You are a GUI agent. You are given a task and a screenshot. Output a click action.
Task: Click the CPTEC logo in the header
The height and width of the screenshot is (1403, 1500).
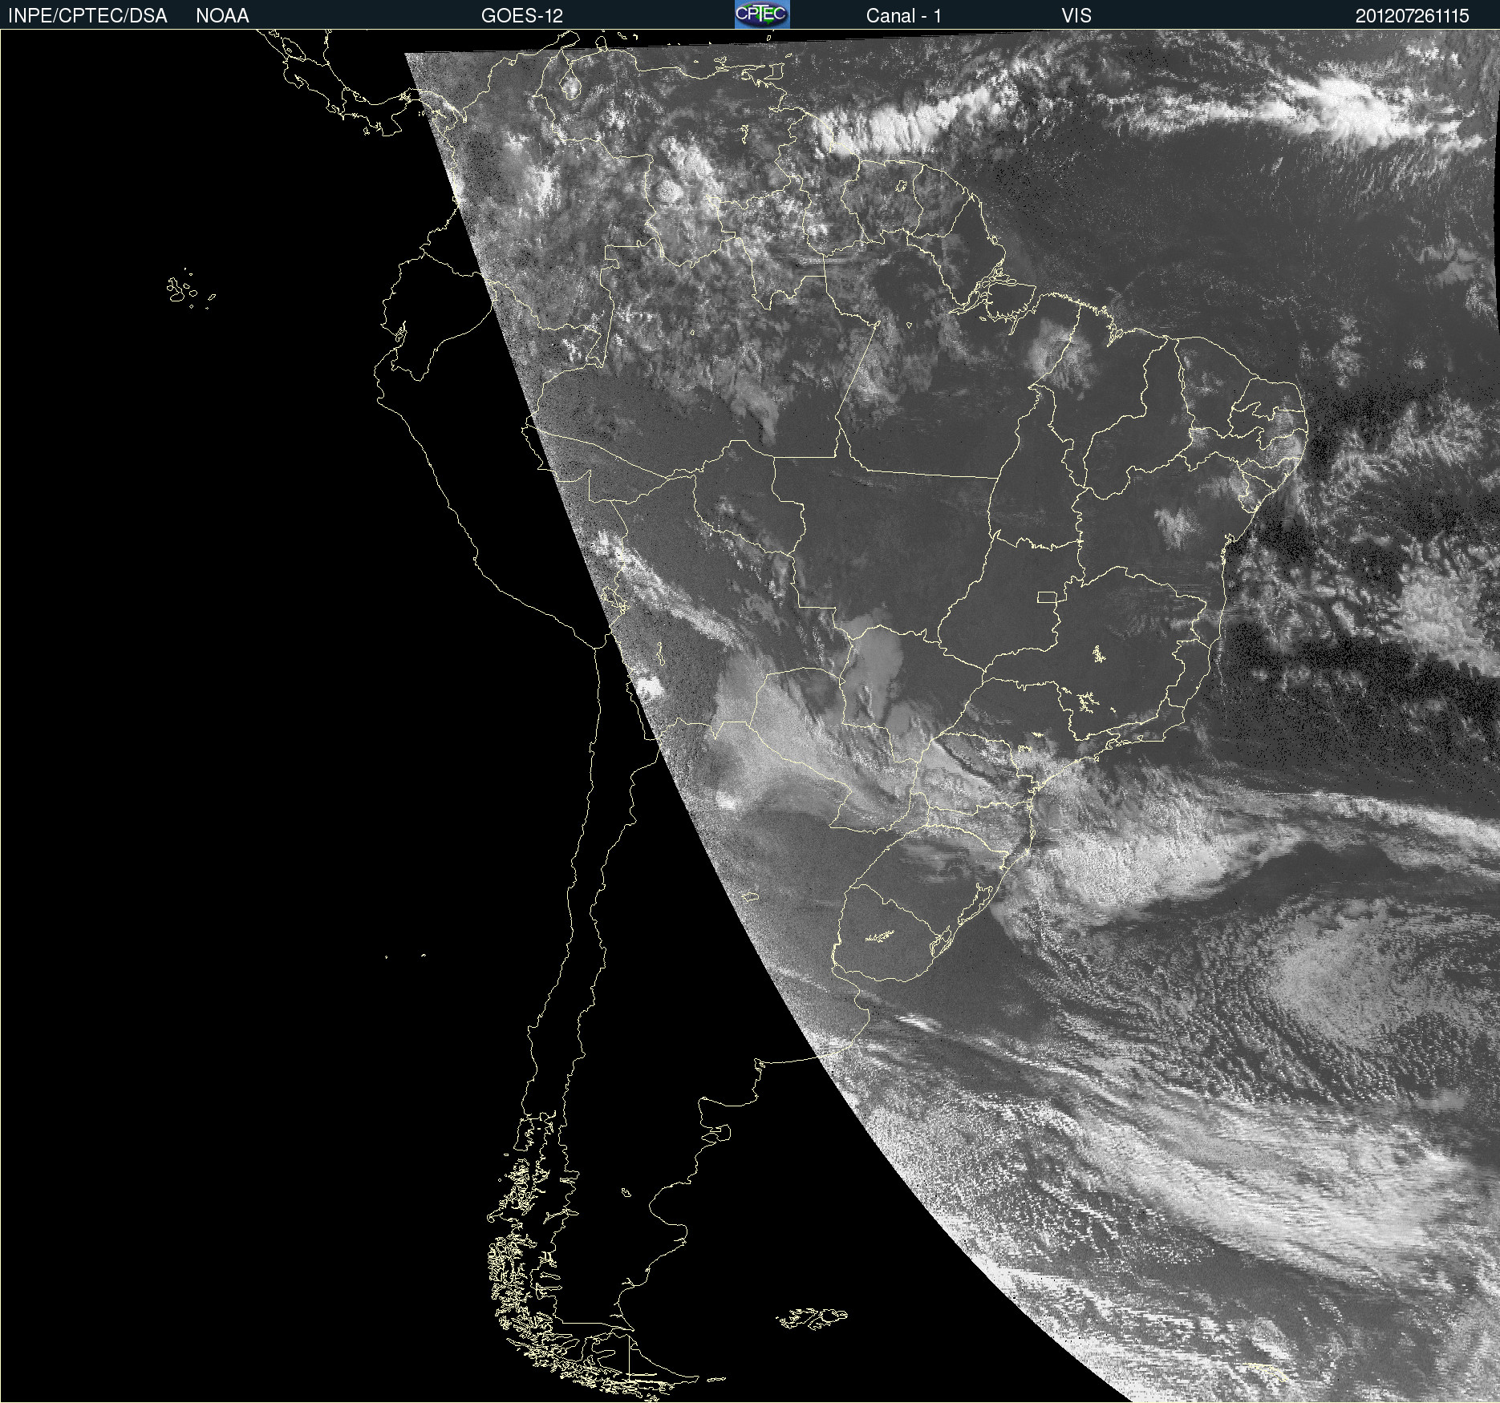pyautogui.click(x=762, y=14)
